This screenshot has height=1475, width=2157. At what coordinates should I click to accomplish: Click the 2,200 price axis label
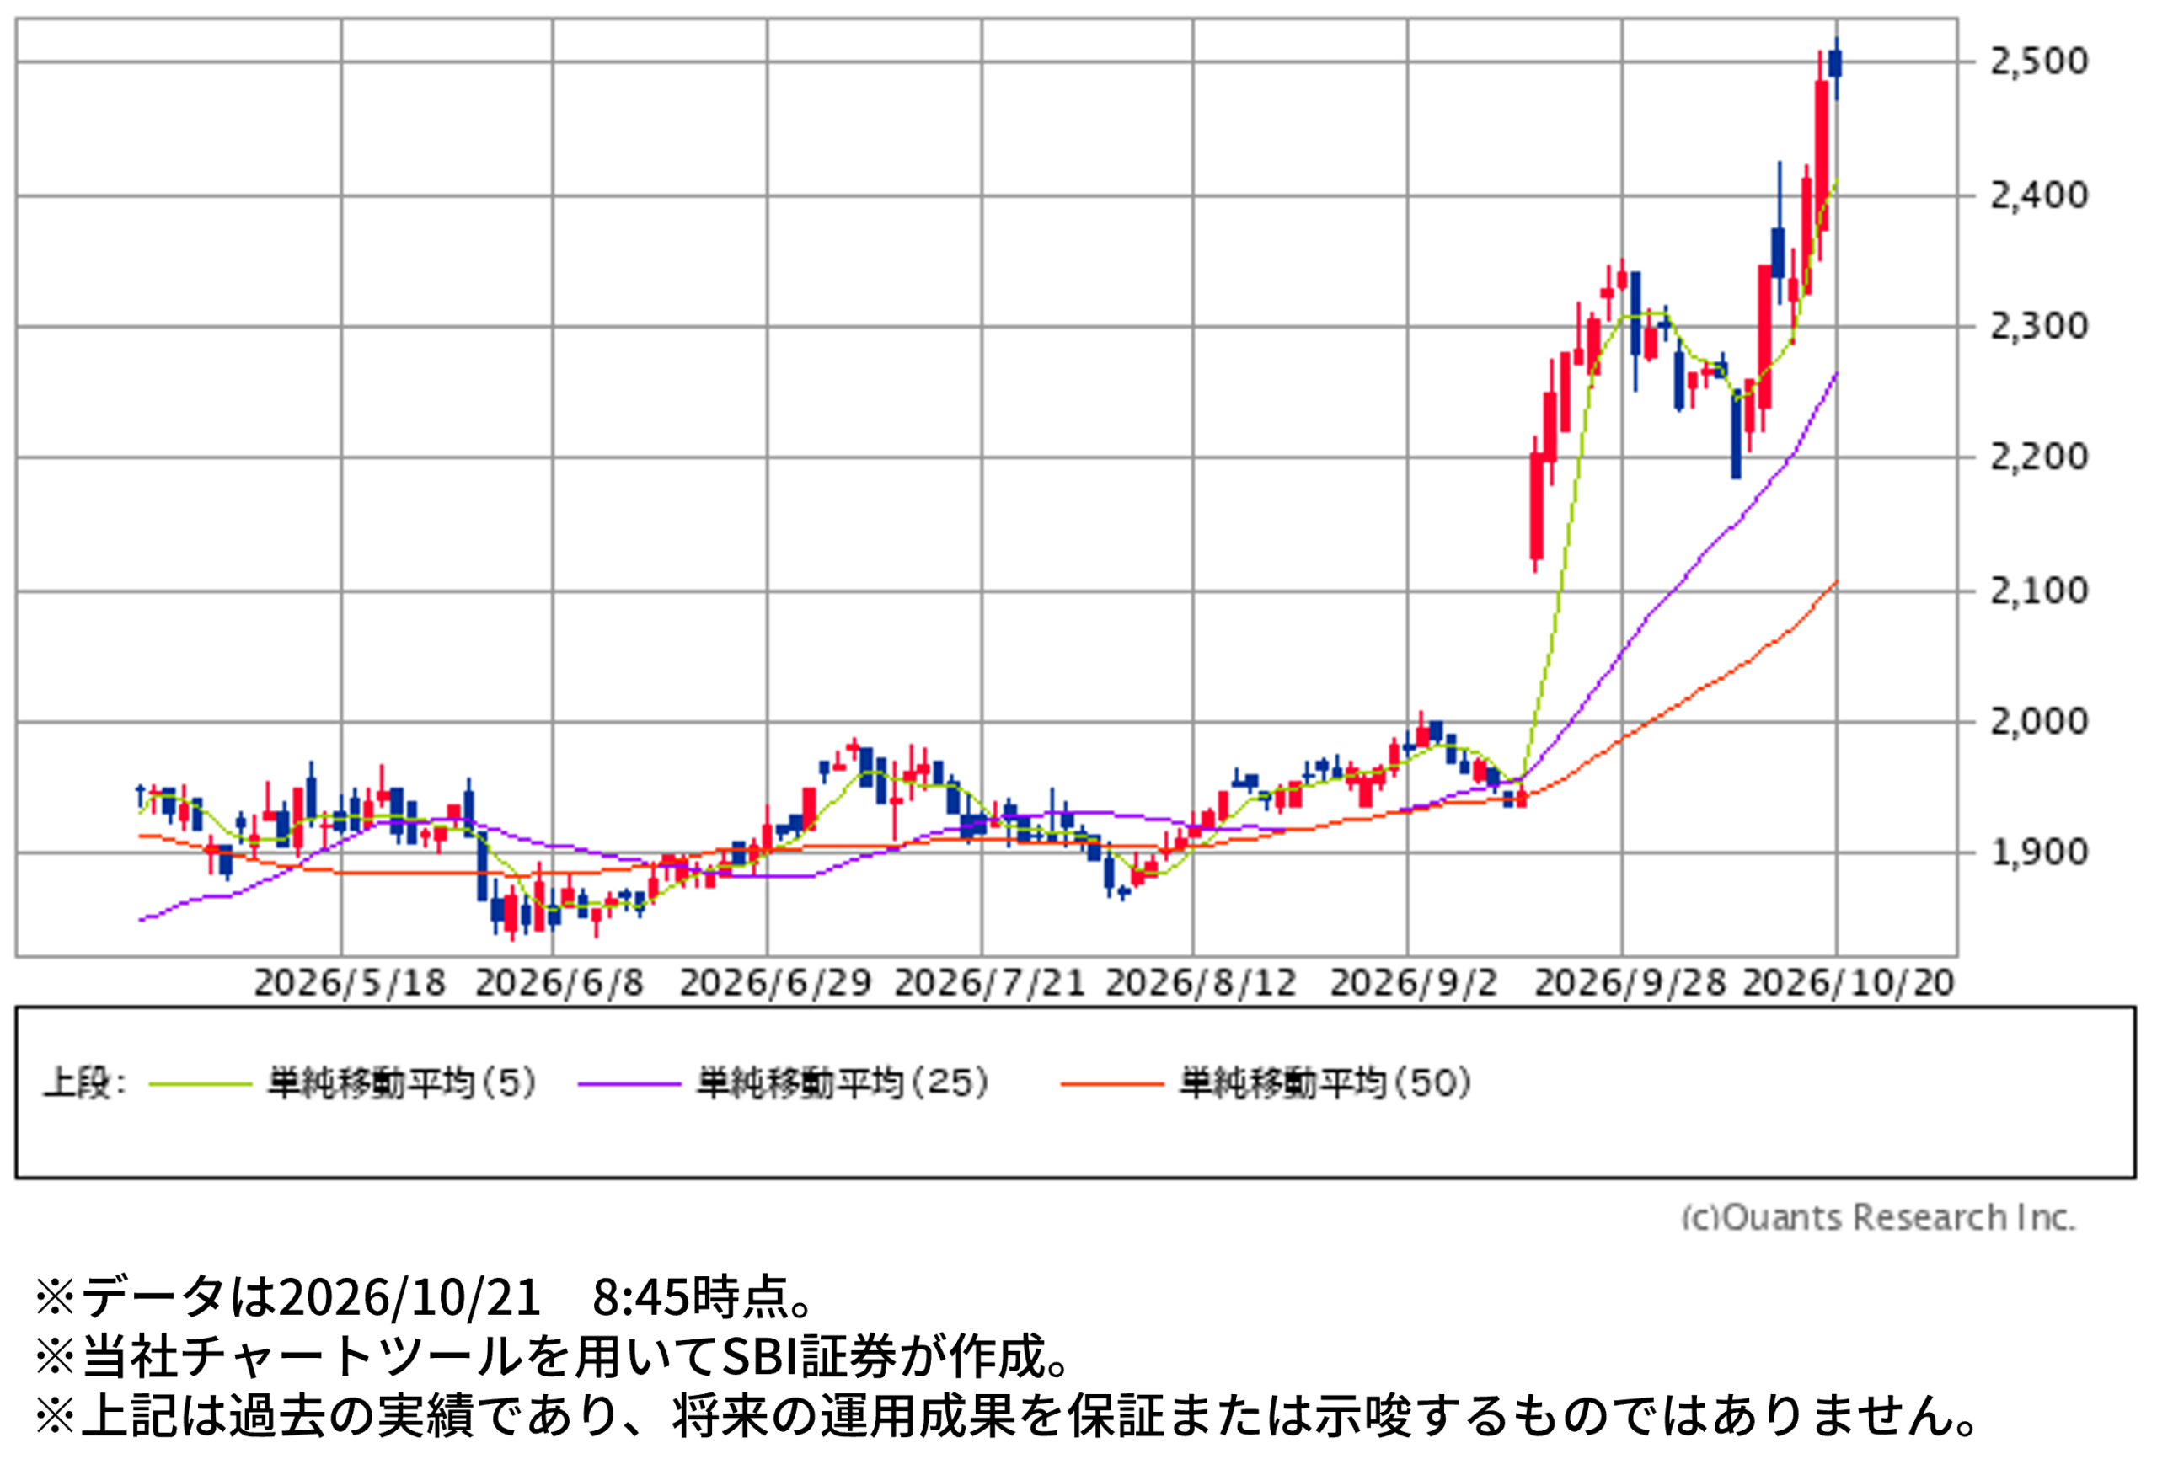point(2039,457)
